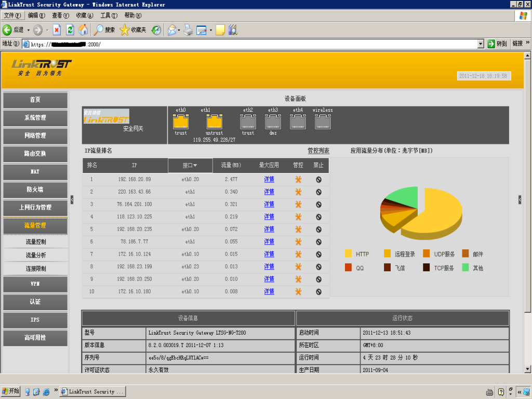Open 详情 link for 192.168.23.199
The width and height of the screenshot is (532, 399).
pos(269,267)
